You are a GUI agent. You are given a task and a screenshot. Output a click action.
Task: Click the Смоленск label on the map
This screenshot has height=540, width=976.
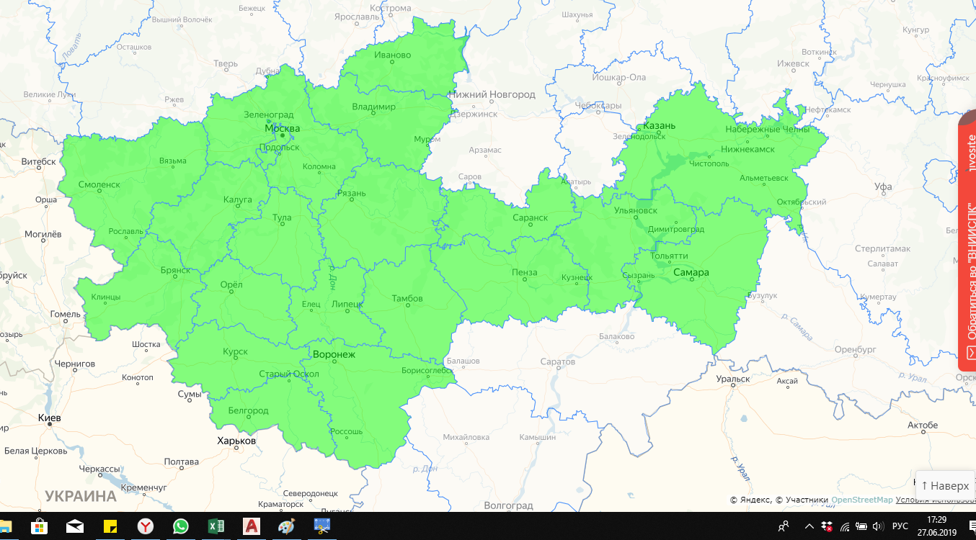pyautogui.click(x=99, y=184)
